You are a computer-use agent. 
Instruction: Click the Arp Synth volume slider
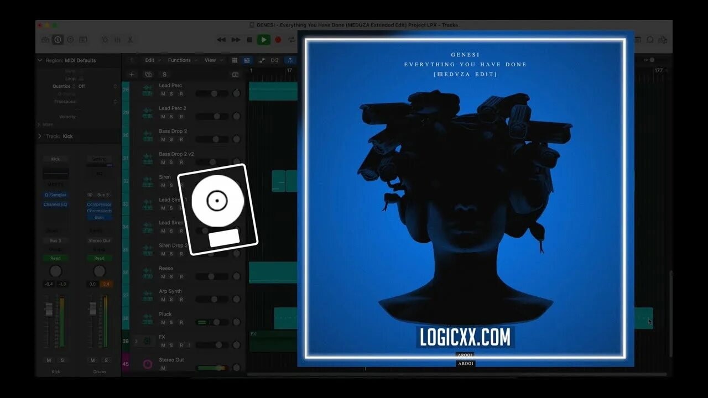212,299
